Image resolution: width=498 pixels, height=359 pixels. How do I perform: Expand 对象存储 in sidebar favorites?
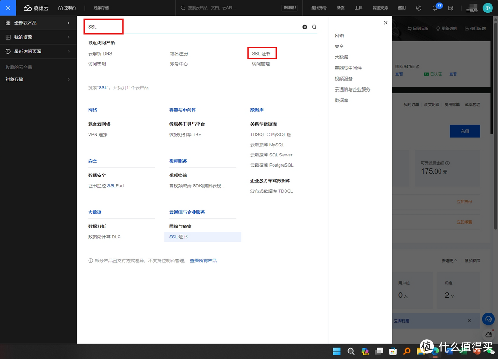[38, 79]
